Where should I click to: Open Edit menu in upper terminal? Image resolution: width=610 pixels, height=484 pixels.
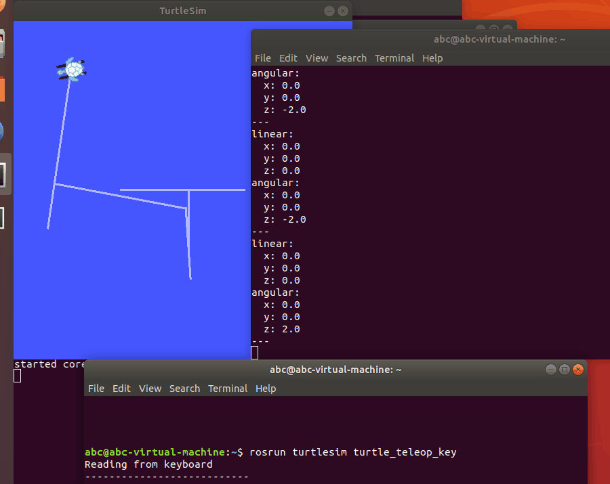[x=288, y=58]
